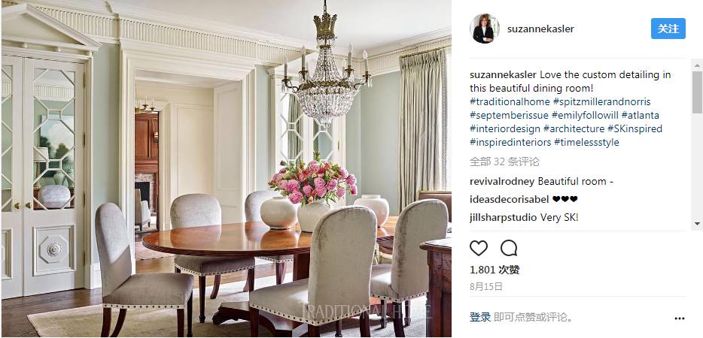The image size is (703, 338).
Task: Click the 登录 login link
Action: tap(480, 318)
